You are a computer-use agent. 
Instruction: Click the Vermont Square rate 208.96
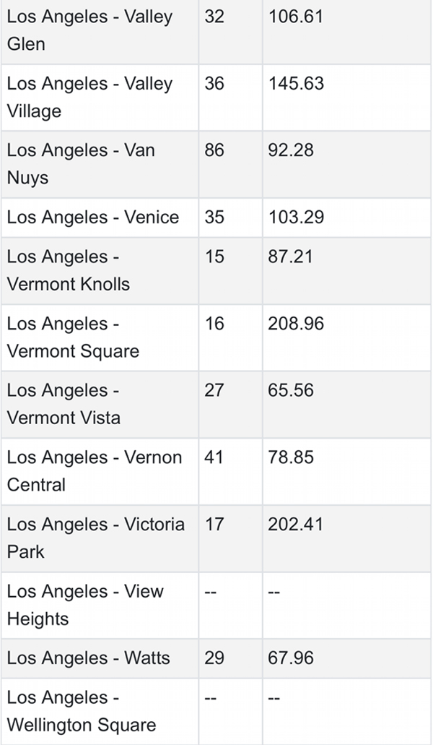coord(296,324)
